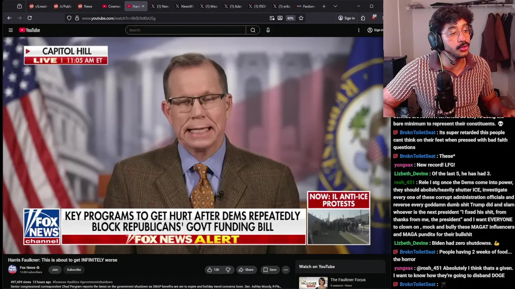Switch to the NewsWi X tab
Image resolution: width=515 pixels, height=289 pixels.
tap(184, 6)
